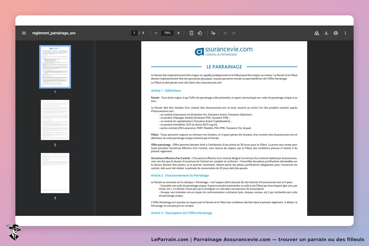Rotate the document counterclockwise
This screenshot has width=369, height=246.
200,33
